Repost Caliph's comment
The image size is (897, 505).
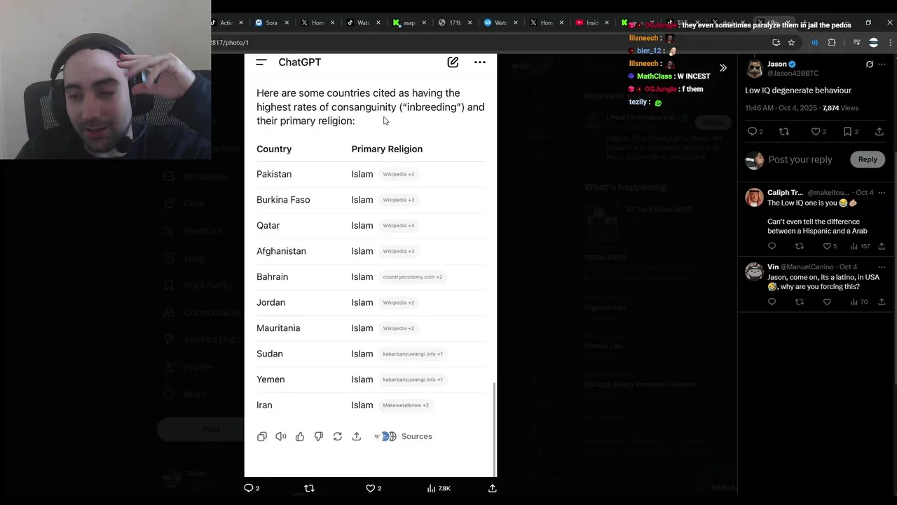[x=800, y=246]
